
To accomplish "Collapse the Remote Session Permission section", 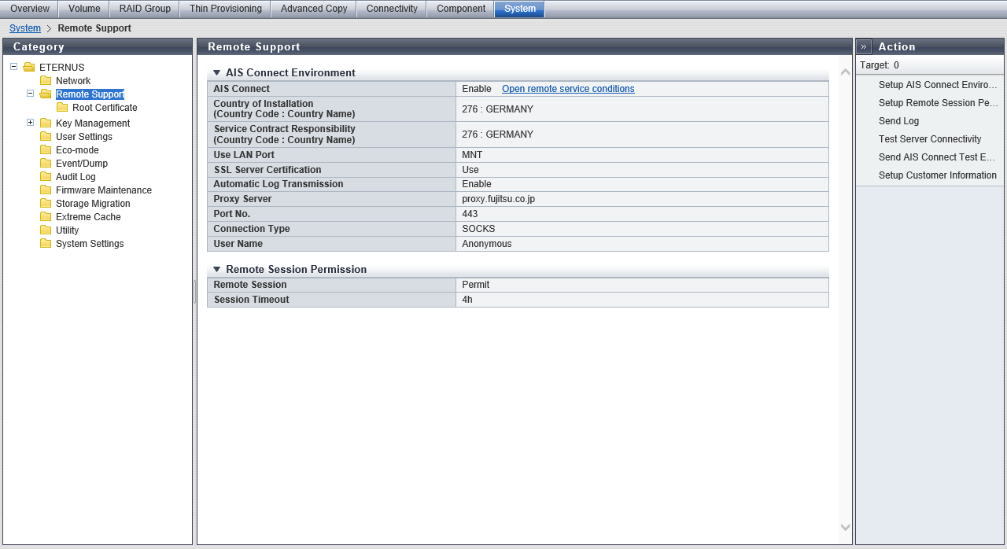I will pos(217,270).
